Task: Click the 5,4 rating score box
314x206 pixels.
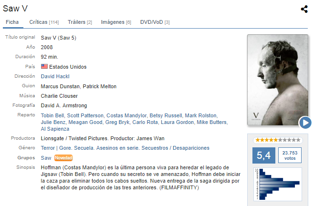Action: point(264,155)
